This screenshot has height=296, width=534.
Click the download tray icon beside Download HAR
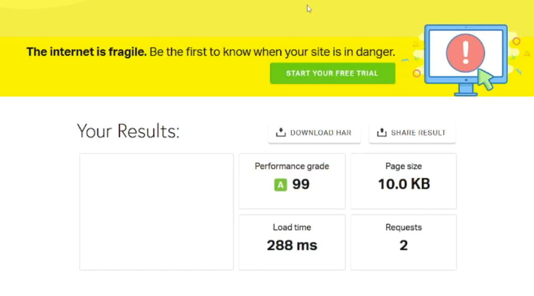[x=281, y=132]
